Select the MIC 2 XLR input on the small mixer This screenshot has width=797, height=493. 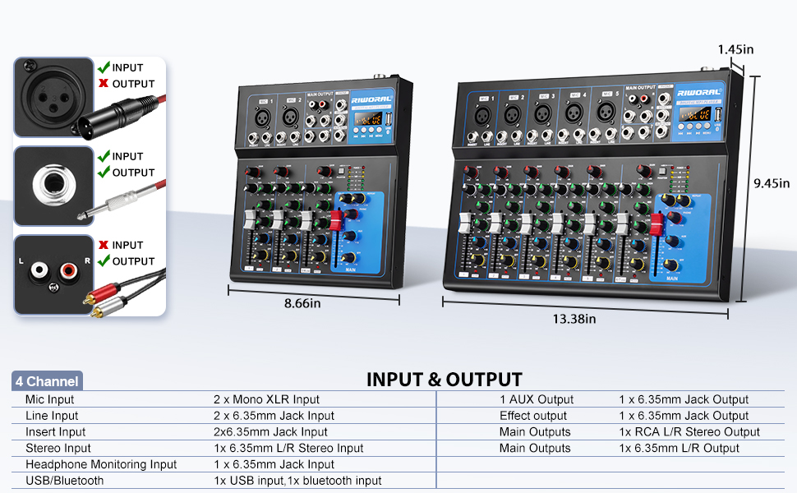(290, 117)
